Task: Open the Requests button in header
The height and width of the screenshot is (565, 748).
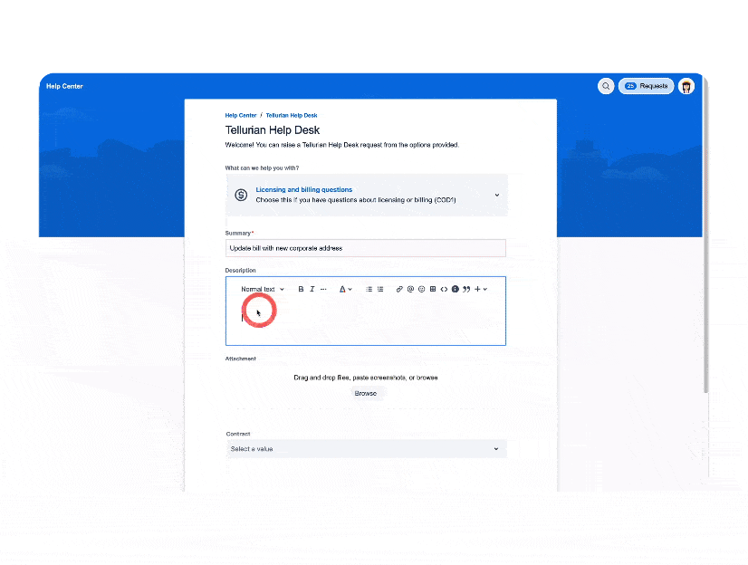Action: coord(647,86)
